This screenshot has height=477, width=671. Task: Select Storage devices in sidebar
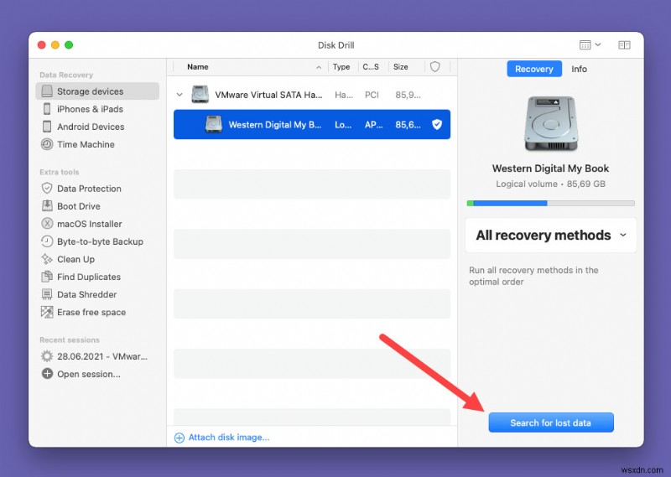(97, 91)
